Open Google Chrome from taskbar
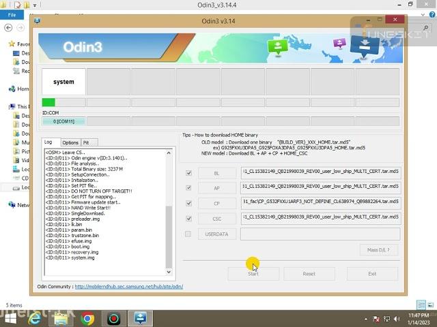Viewport: 437px width, 327px height. click(87, 319)
